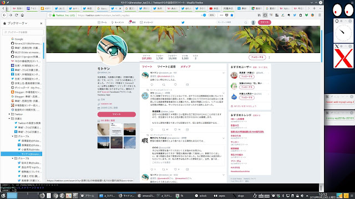355x199 pixels.
Task: Collapse the グループA bookmarks folder
Action: point(13,137)
